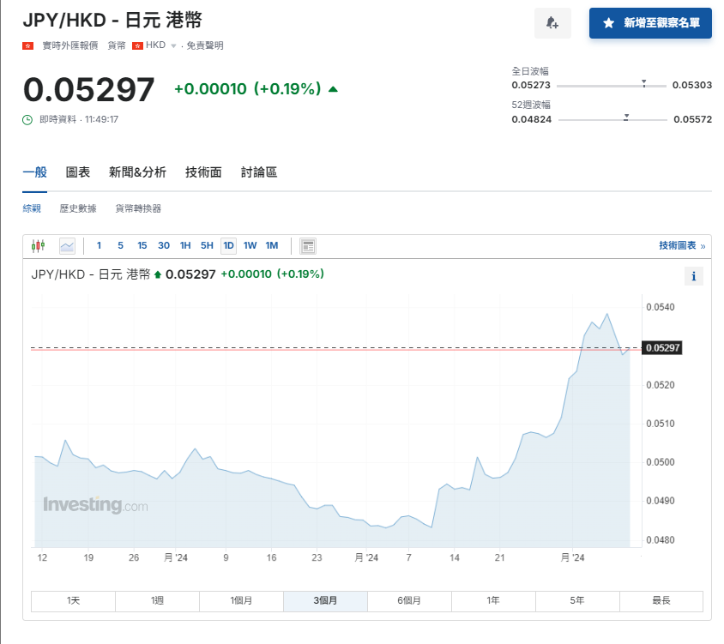Select the 1年 range button
This screenshot has width=724, height=644.
(493, 601)
